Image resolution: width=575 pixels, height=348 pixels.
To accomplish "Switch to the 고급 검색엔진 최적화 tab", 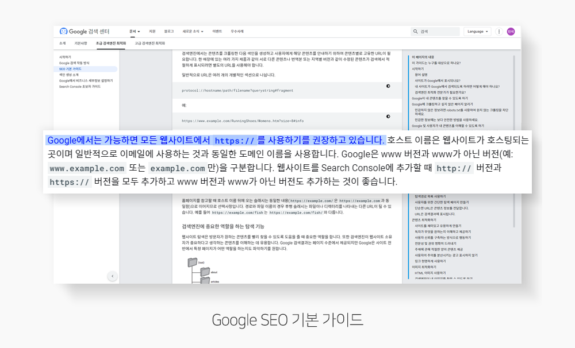I will 149,43.
